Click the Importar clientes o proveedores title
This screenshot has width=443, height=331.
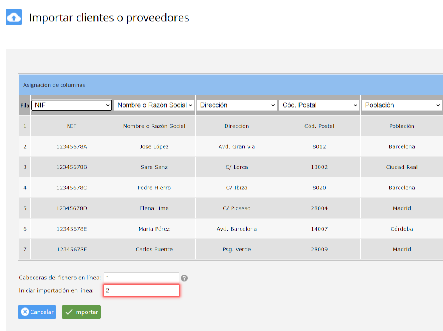(x=109, y=18)
